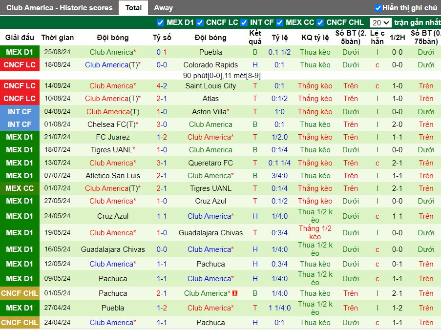Click the penalty note 90 phút[0-0],11 mét[8-9]
Viewport: 441px width, 330px height.
[222, 76]
